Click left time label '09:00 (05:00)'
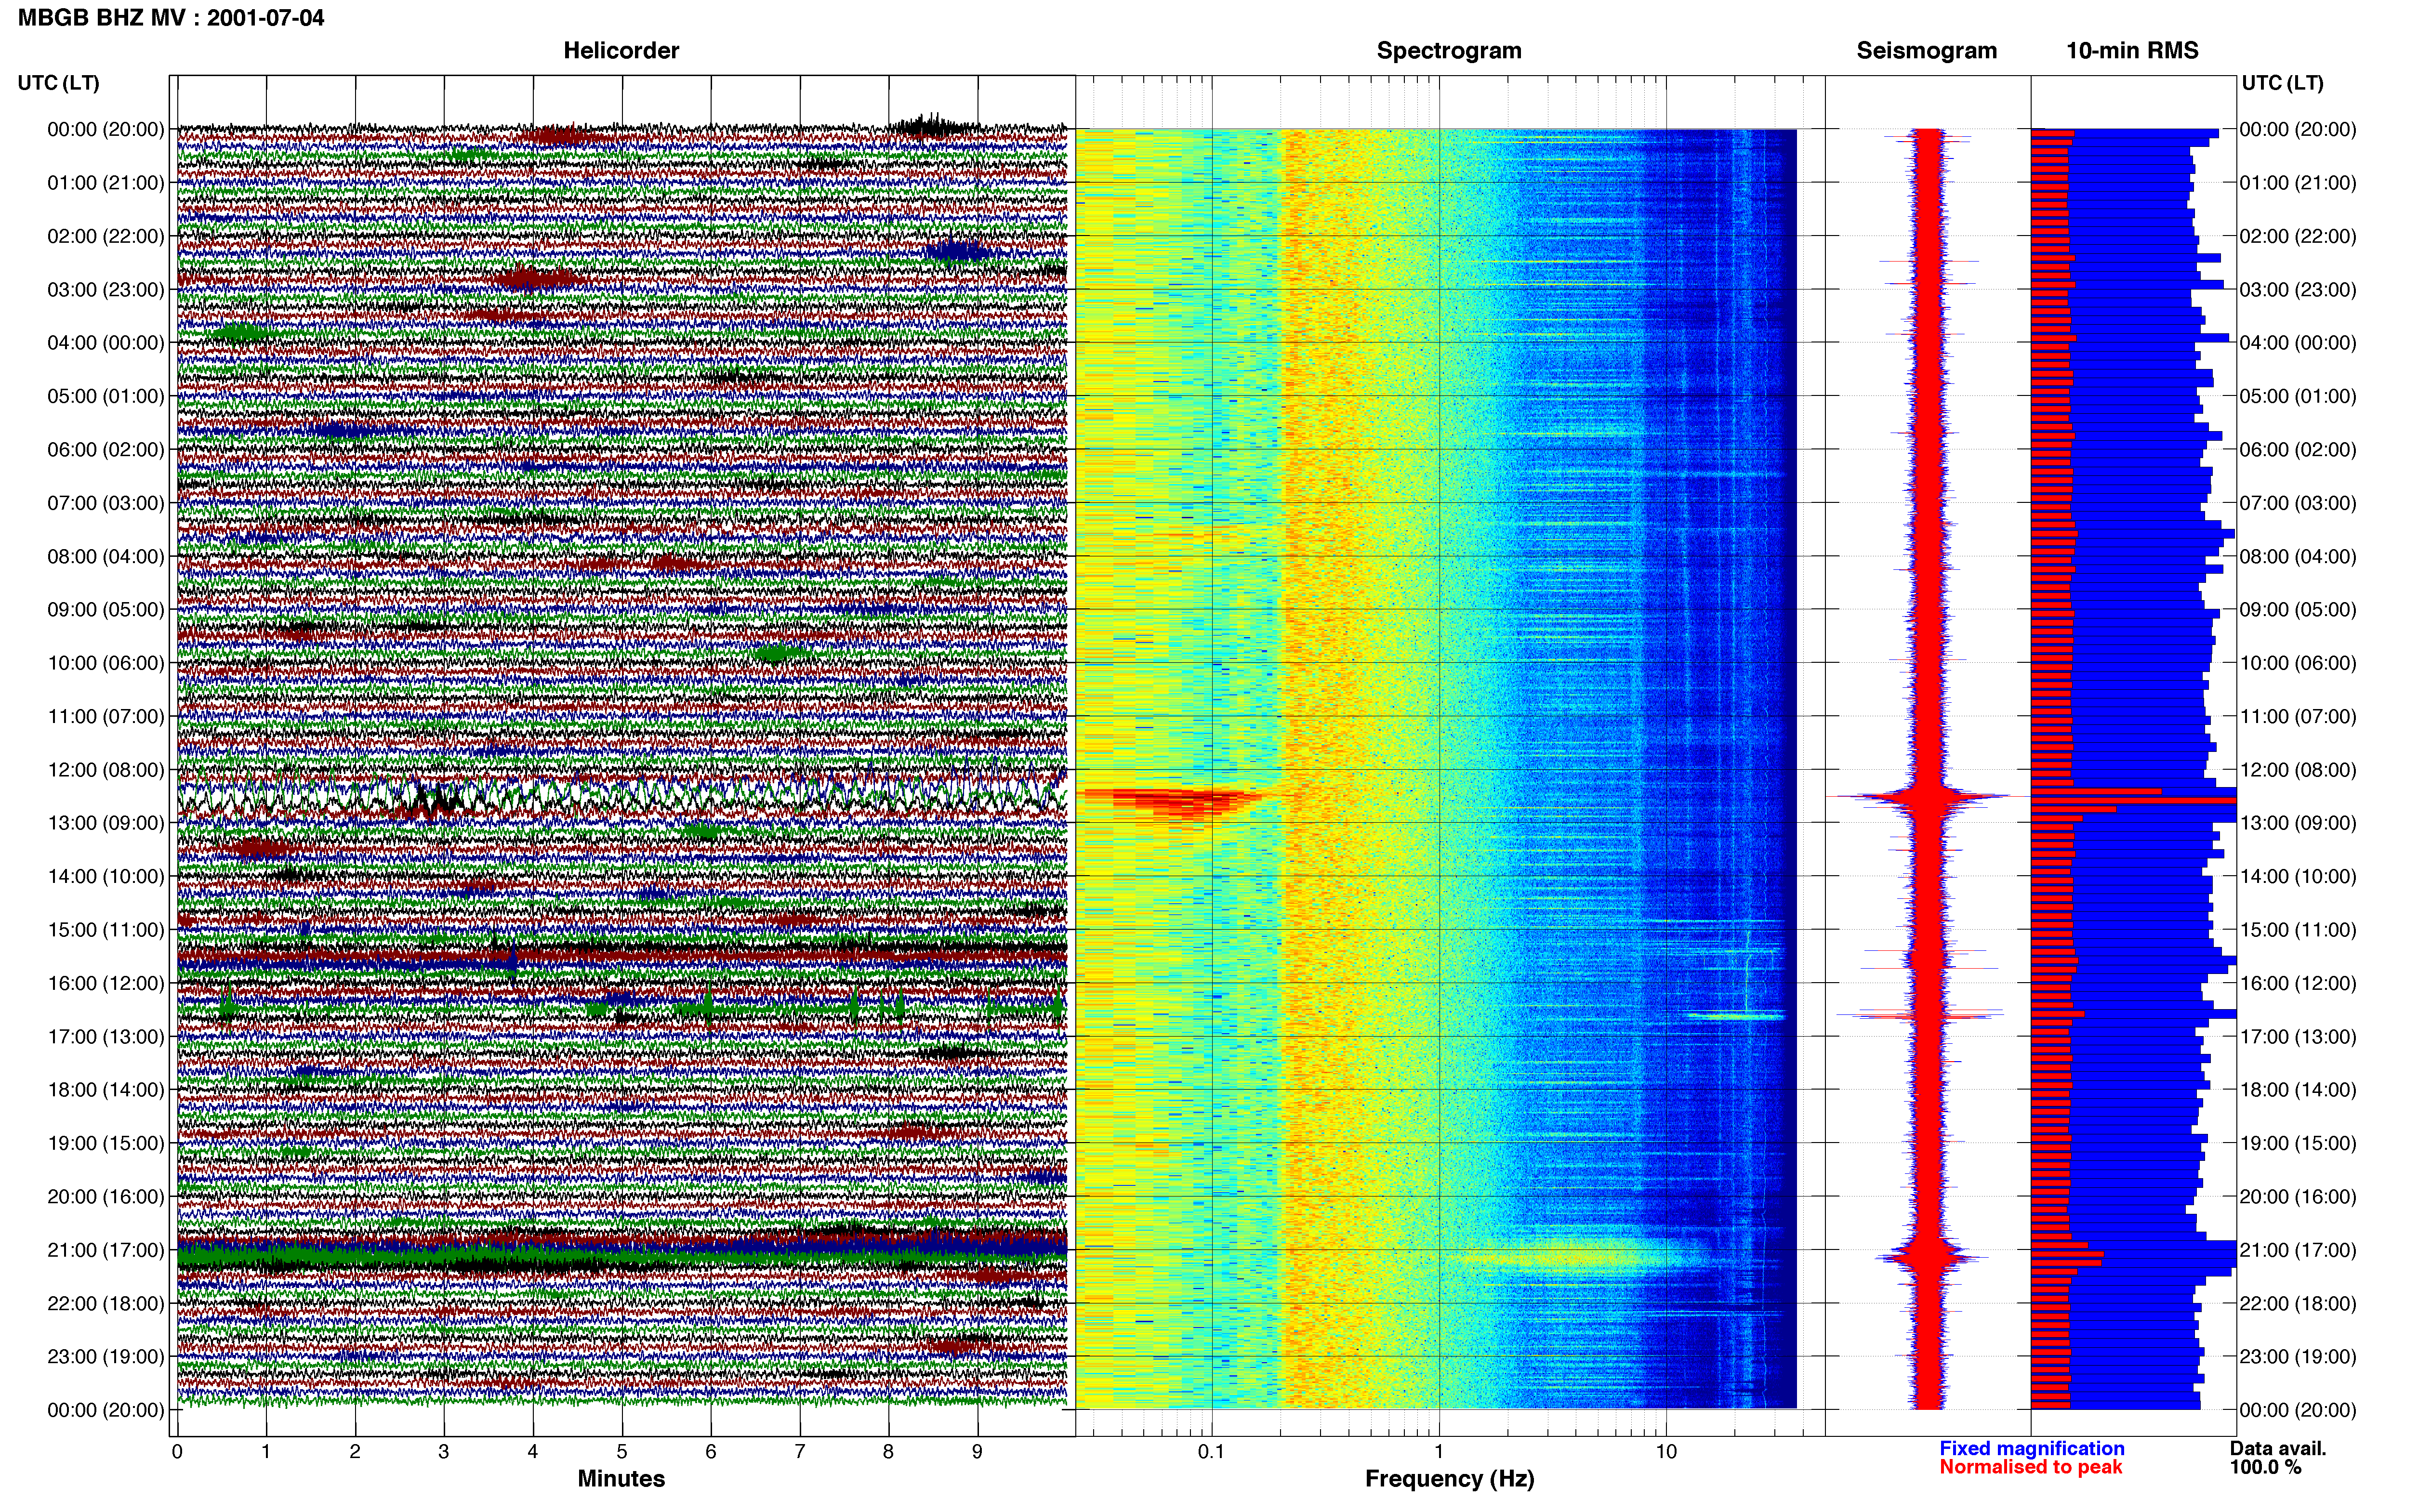Image resolution: width=2418 pixels, height=1512 pixels. [105, 609]
